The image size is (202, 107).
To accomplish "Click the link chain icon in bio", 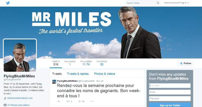I will tap(5, 98).
